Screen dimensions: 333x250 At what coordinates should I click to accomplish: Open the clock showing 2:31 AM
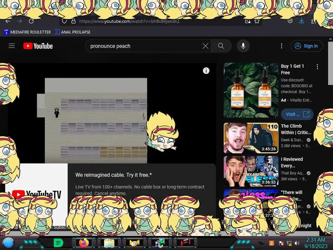click(316, 243)
